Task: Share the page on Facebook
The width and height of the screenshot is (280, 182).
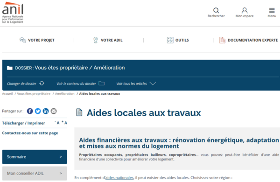Action: [30, 111]
